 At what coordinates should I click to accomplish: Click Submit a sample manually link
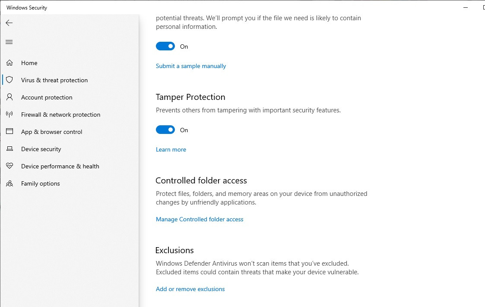pyautogui.click(x=191, y=66)
